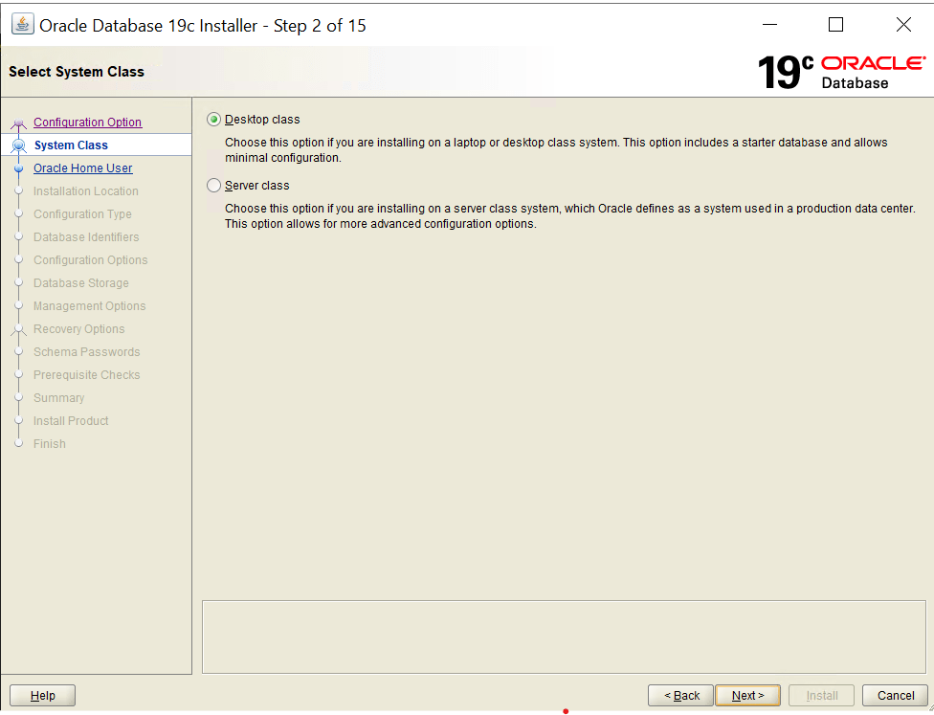Click the Database Storage step text
This screenshot has height=715, width=934.
coord(81,283)
